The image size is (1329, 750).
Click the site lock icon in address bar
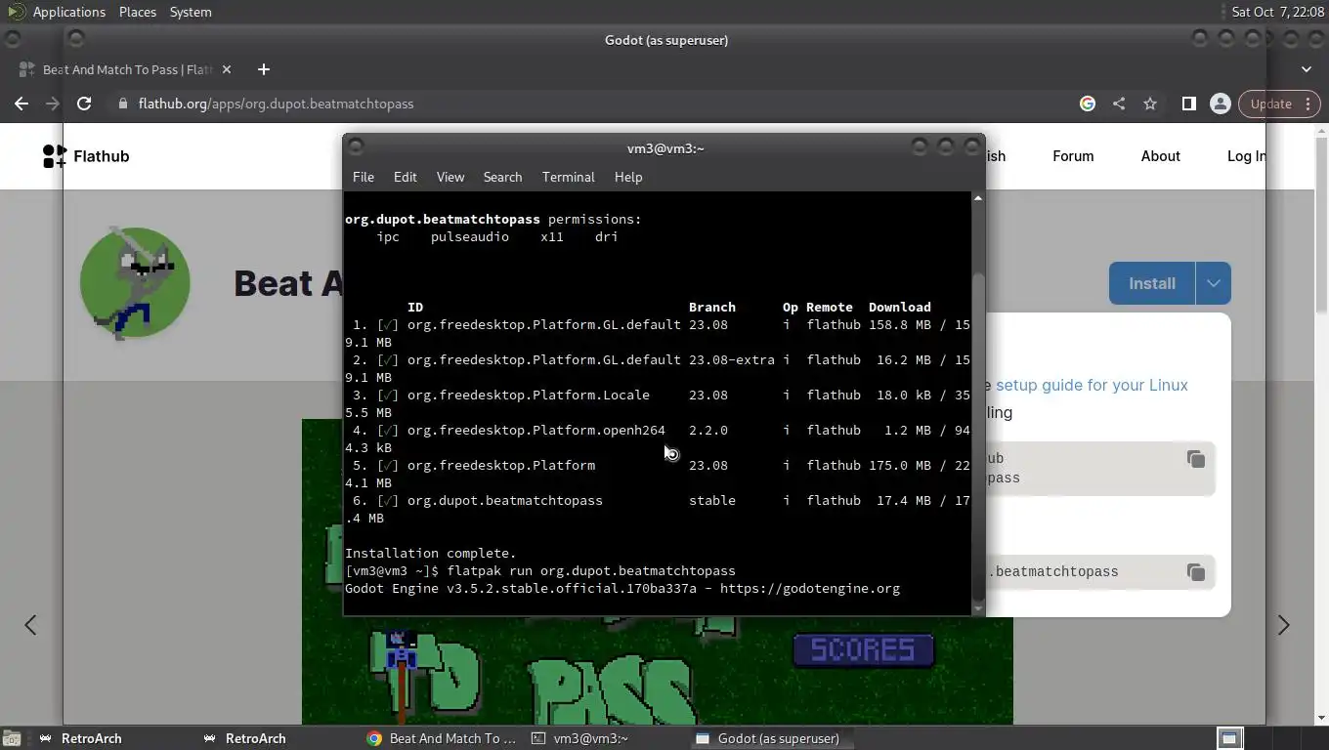pyautogui.click(x=122, y=104)
